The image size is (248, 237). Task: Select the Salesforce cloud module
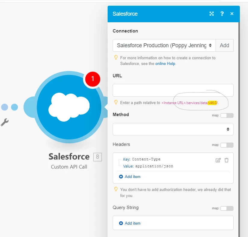69,107
